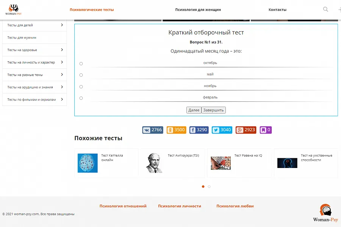Open Тесты на здоровье sidebar link
Viewport: 341px width, 227px height.
(22, 50)
